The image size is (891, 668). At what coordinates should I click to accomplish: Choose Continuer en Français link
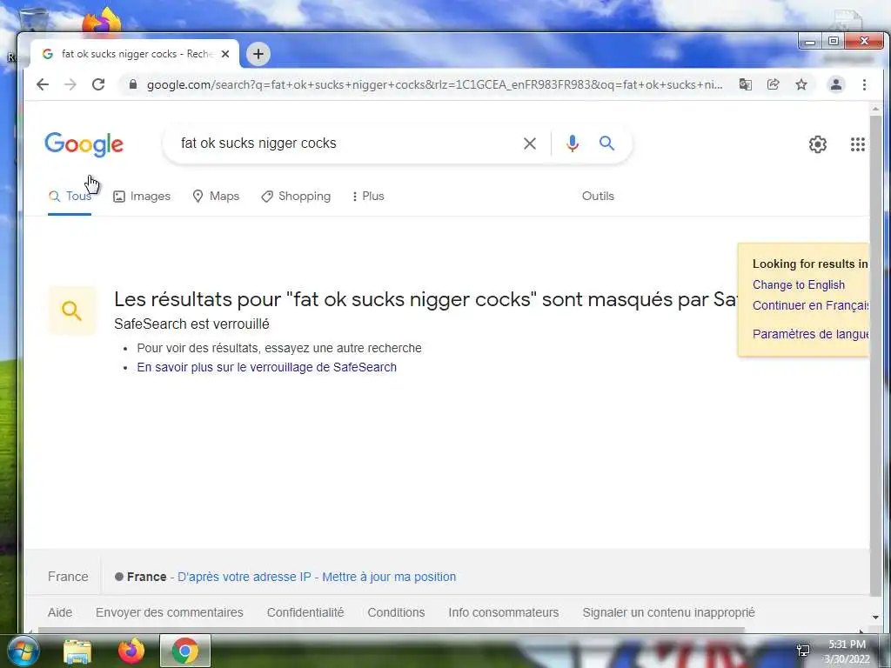click(810, 305)
